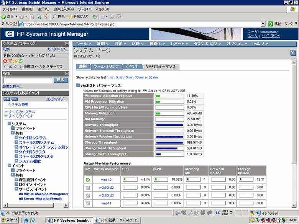Screen dimensions: 299x224
Task: Click the sidebar search input field
Action: point(28,80)
